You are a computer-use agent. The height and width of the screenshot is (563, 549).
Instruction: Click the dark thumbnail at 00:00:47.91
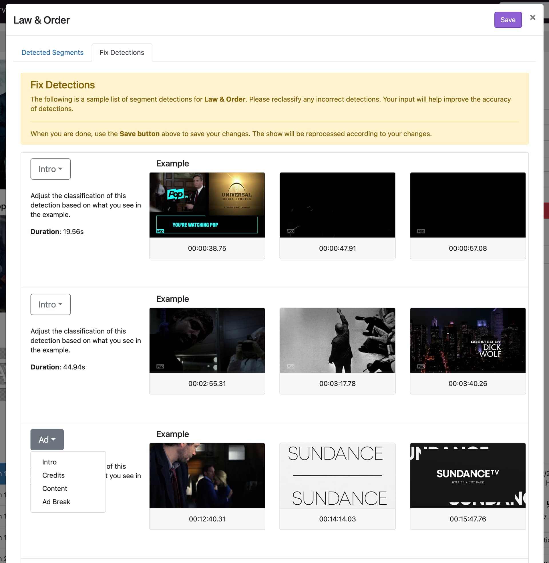(x=337, y=205)
